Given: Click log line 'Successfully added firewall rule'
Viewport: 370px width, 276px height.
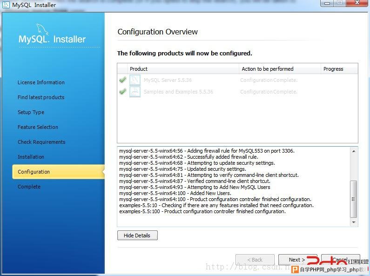Looking at the screenshot, I should (188, 157).
